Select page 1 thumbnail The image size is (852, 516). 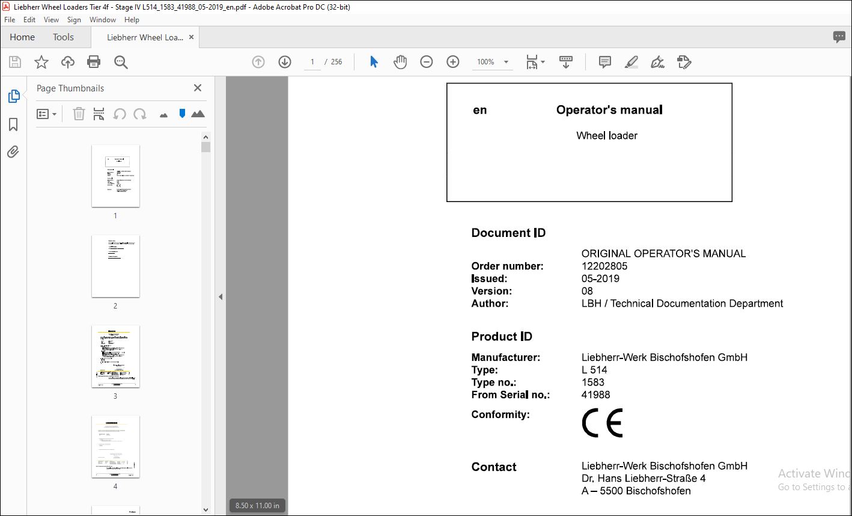point(115,176)
